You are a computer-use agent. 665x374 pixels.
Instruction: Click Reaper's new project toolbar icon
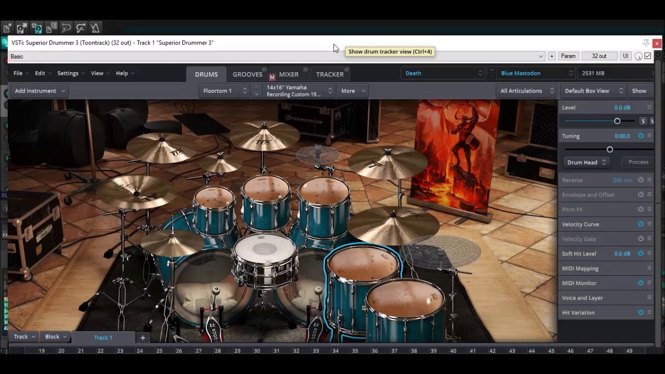click(7, 29)
